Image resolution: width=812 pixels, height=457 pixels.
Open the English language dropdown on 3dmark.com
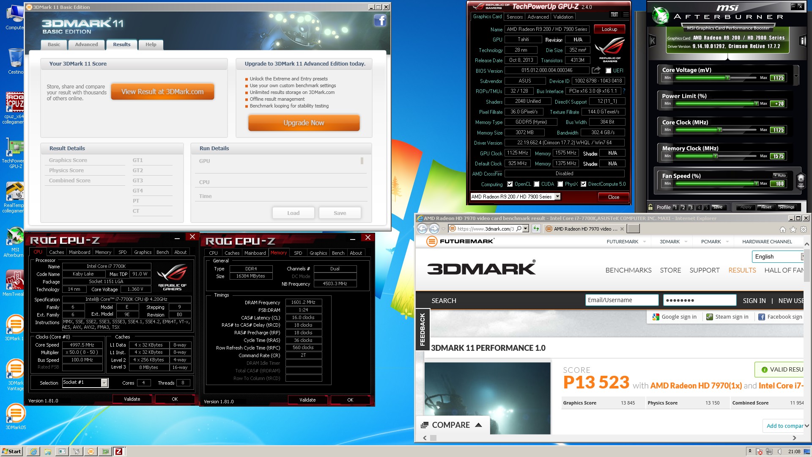(778, 256)
